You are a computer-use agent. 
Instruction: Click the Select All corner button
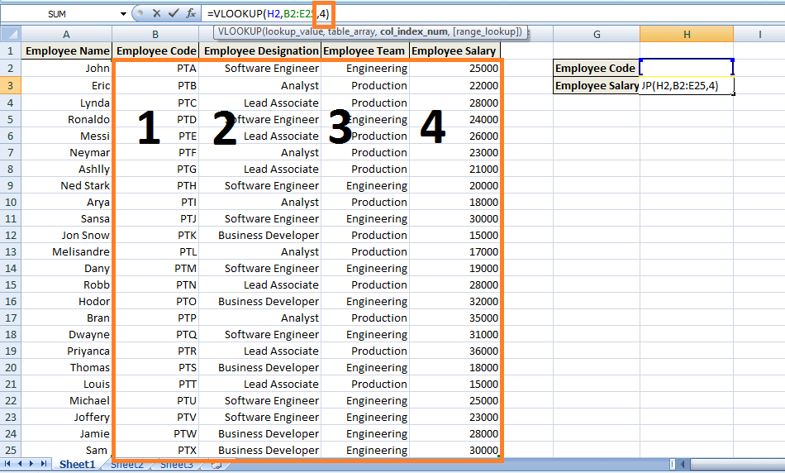(x=10, y=34)
